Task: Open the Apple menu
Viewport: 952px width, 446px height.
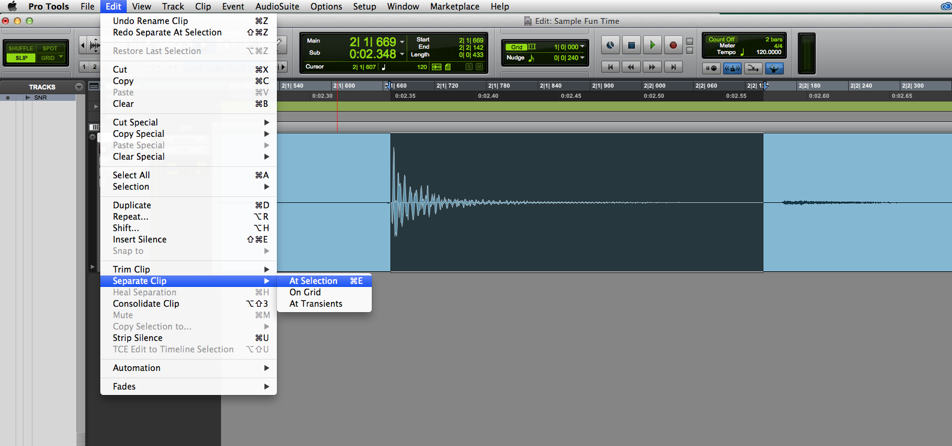Action: (12, 7)
